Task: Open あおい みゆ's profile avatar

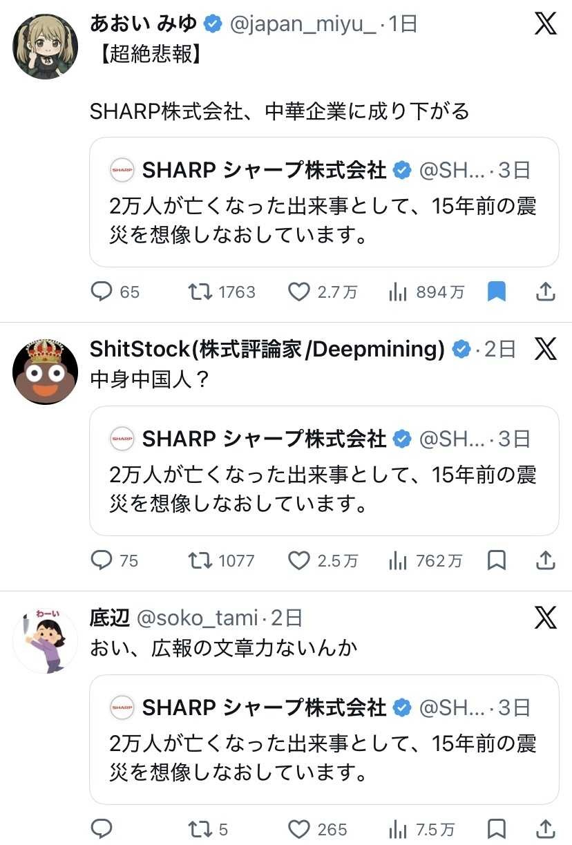Action: [x=45, y=46]
